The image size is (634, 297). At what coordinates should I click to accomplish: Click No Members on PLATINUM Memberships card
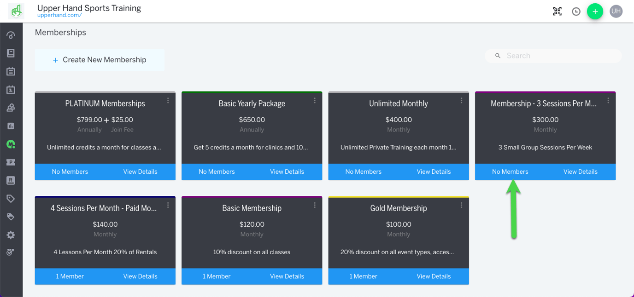[70, 171]
